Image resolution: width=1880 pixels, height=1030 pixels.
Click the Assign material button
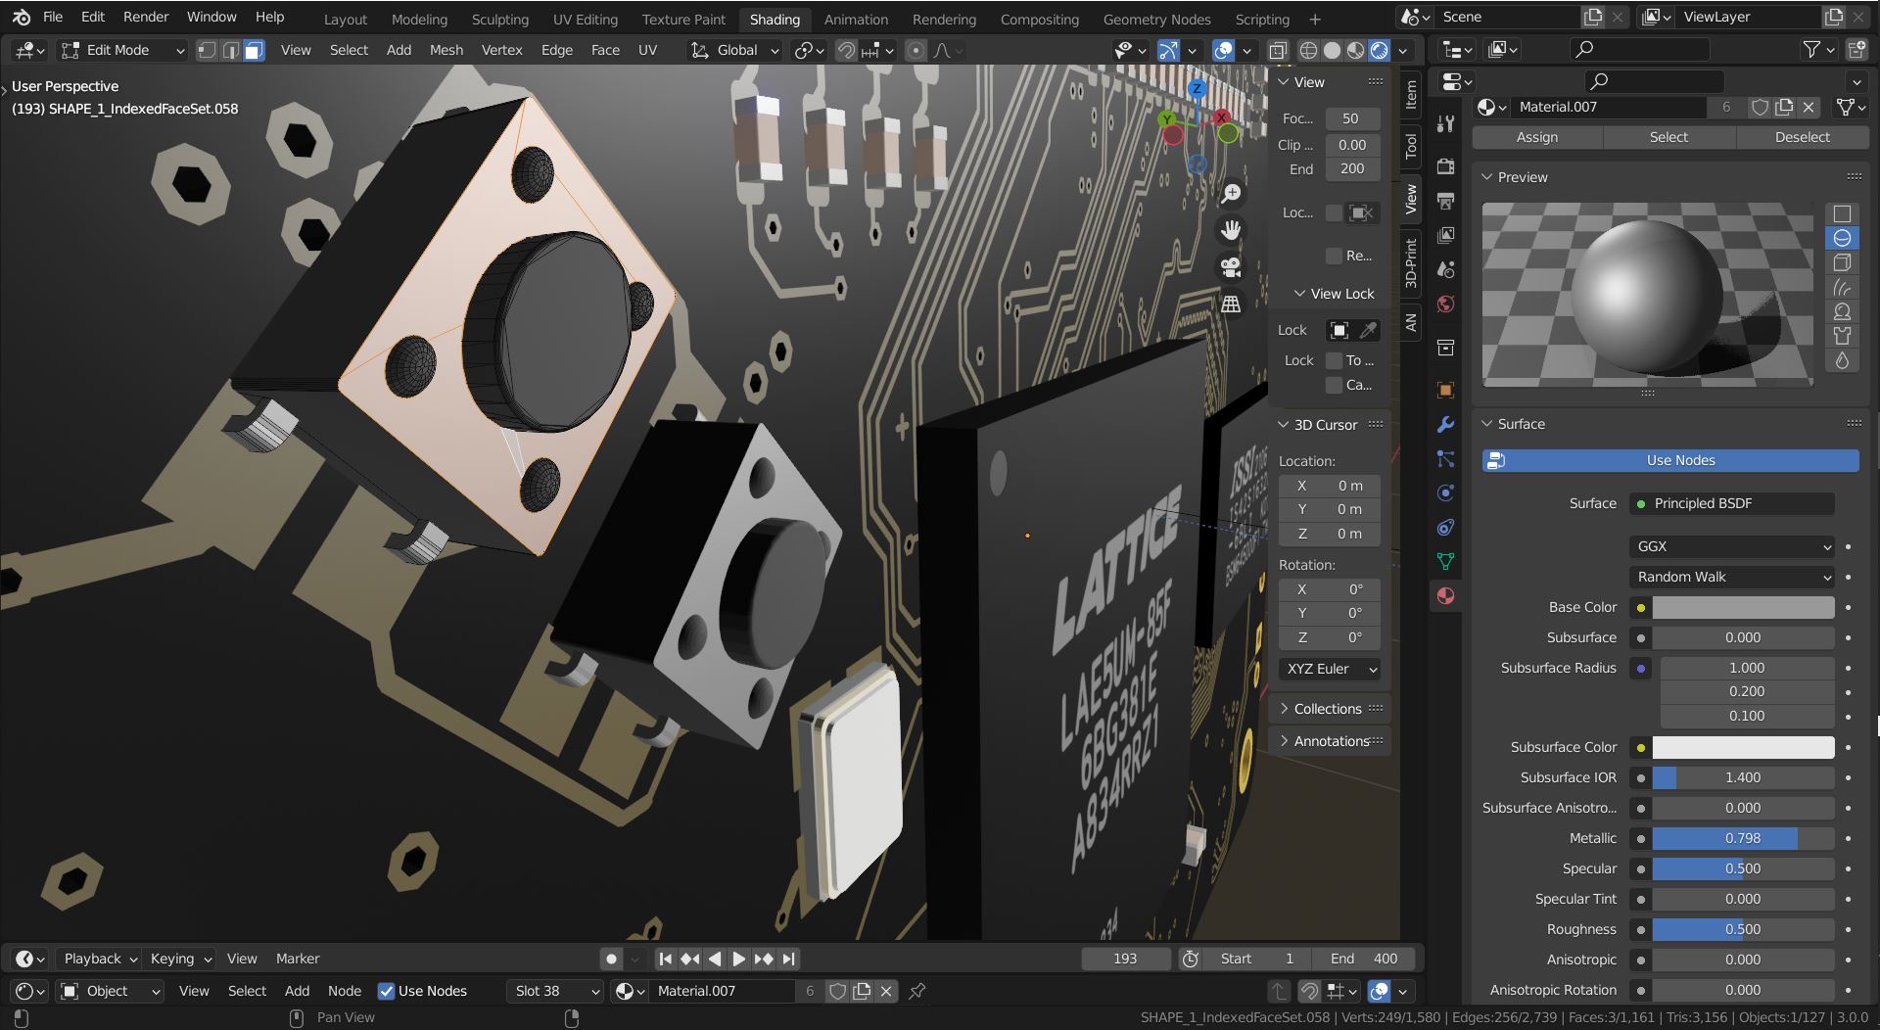[x=1536, y=137]
